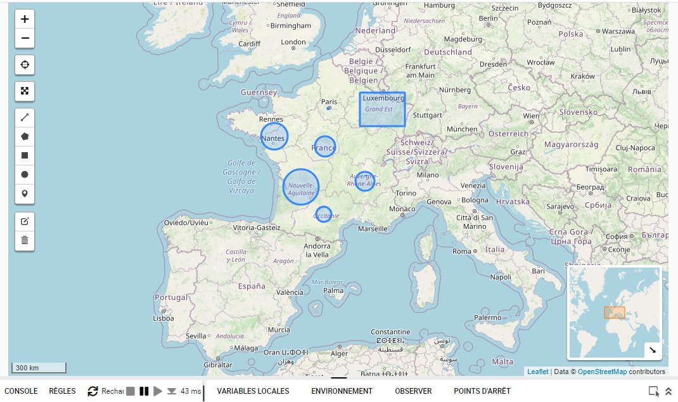Activate the delete layers trash tool

(x=25, y=240)
